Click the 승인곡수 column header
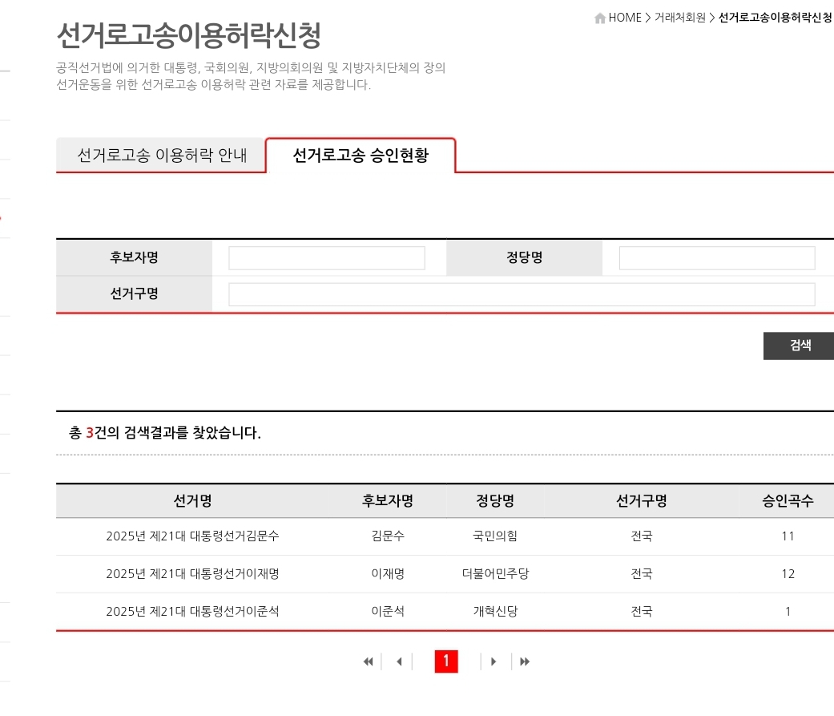 tap(788, 501)
